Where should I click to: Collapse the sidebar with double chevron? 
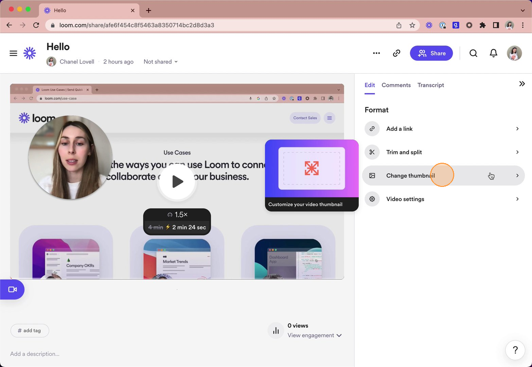tap(522, 84)
